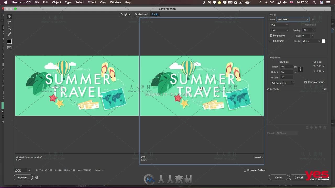The image size is (335, 188).
Task: Toggle the Progressive checkbox
Action: click(x=271, y=36)
